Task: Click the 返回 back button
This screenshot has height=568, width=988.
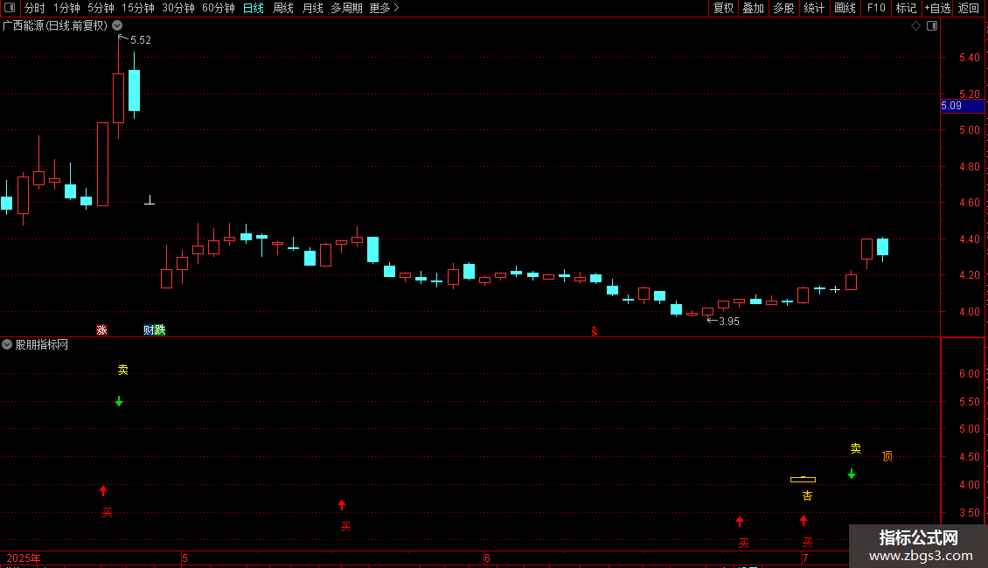Action: tap(969, 8)
